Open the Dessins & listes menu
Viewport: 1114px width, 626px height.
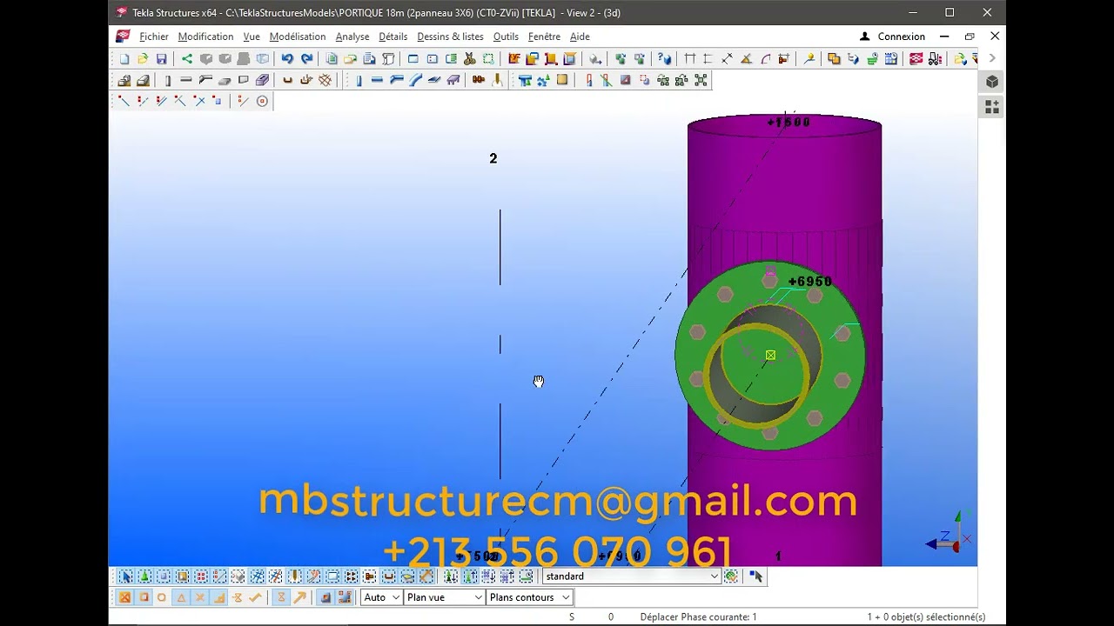(450, 37)
